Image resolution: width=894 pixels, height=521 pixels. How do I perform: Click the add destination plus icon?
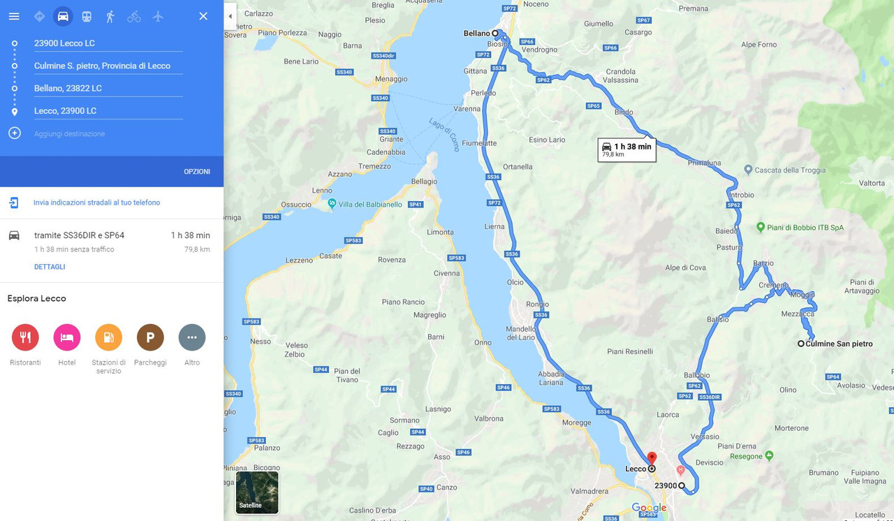pos(15,133)
